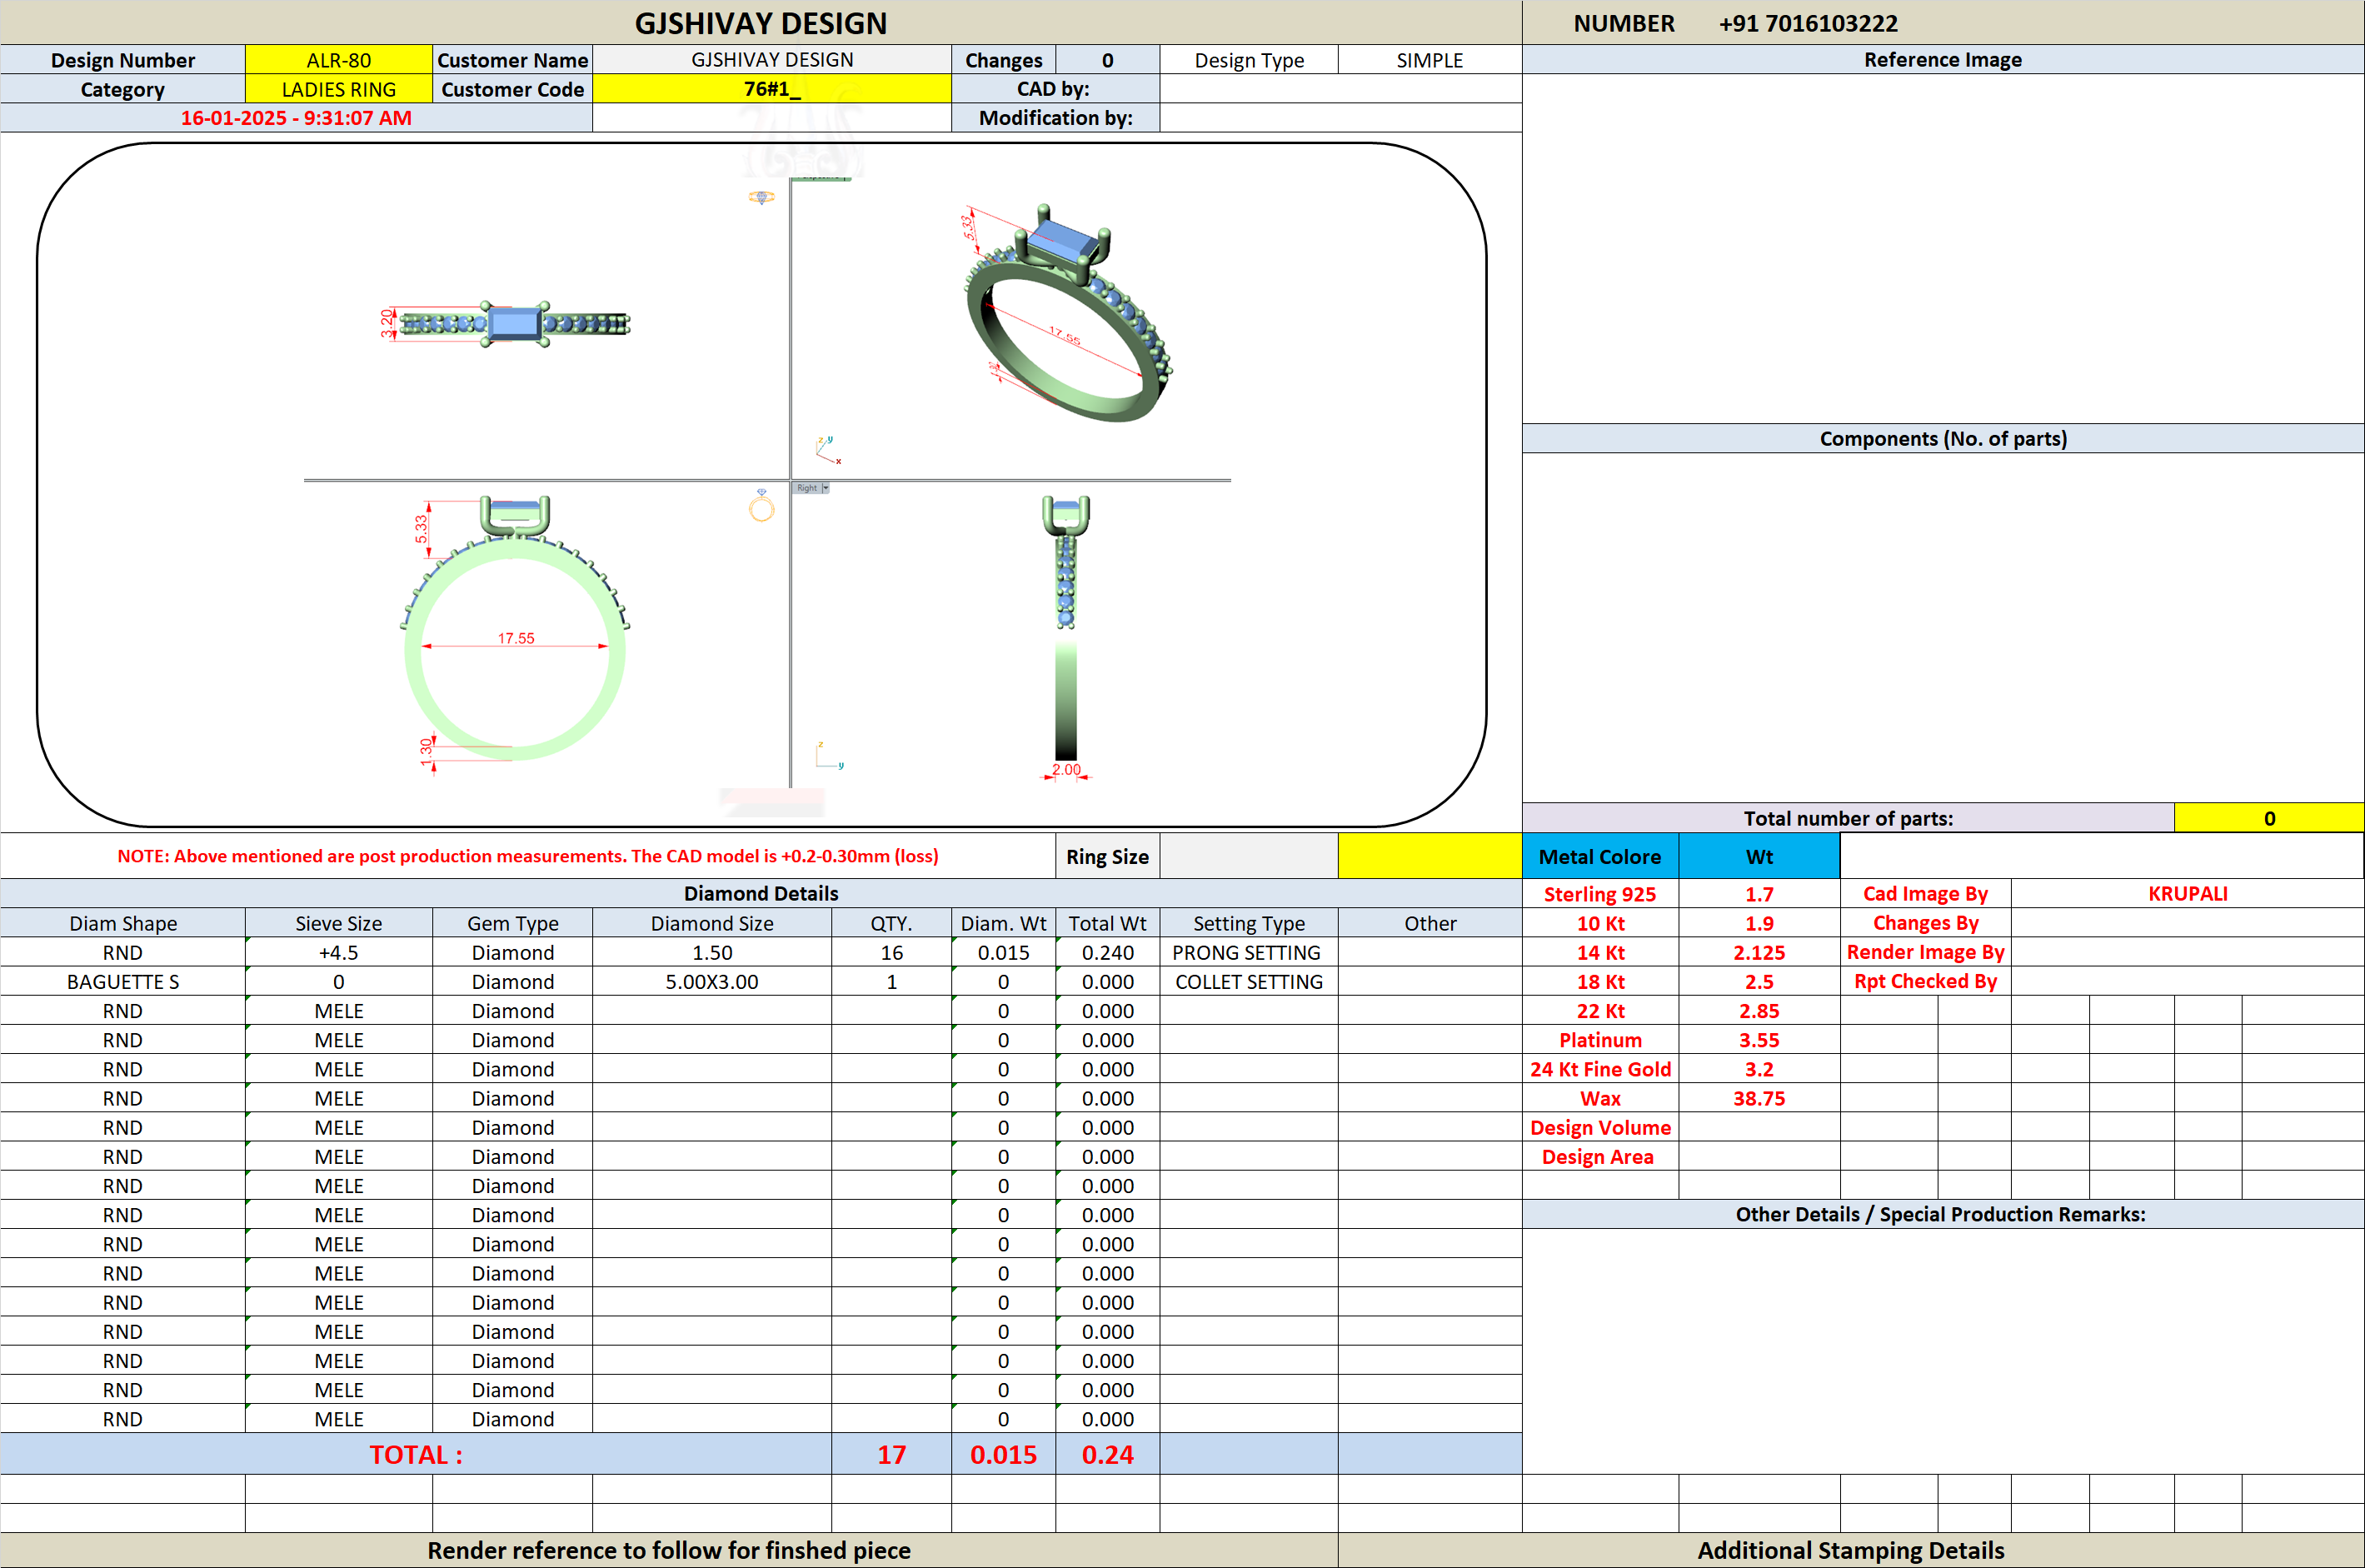The width and height of the screenshot is (2365, 1568).
Task: Click the COLLET SETTING cell
Action: coord(1249,981)
